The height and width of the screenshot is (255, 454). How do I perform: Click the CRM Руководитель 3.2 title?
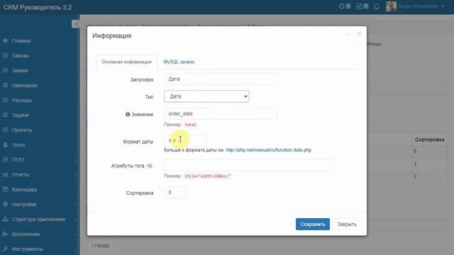pos(38,7)
